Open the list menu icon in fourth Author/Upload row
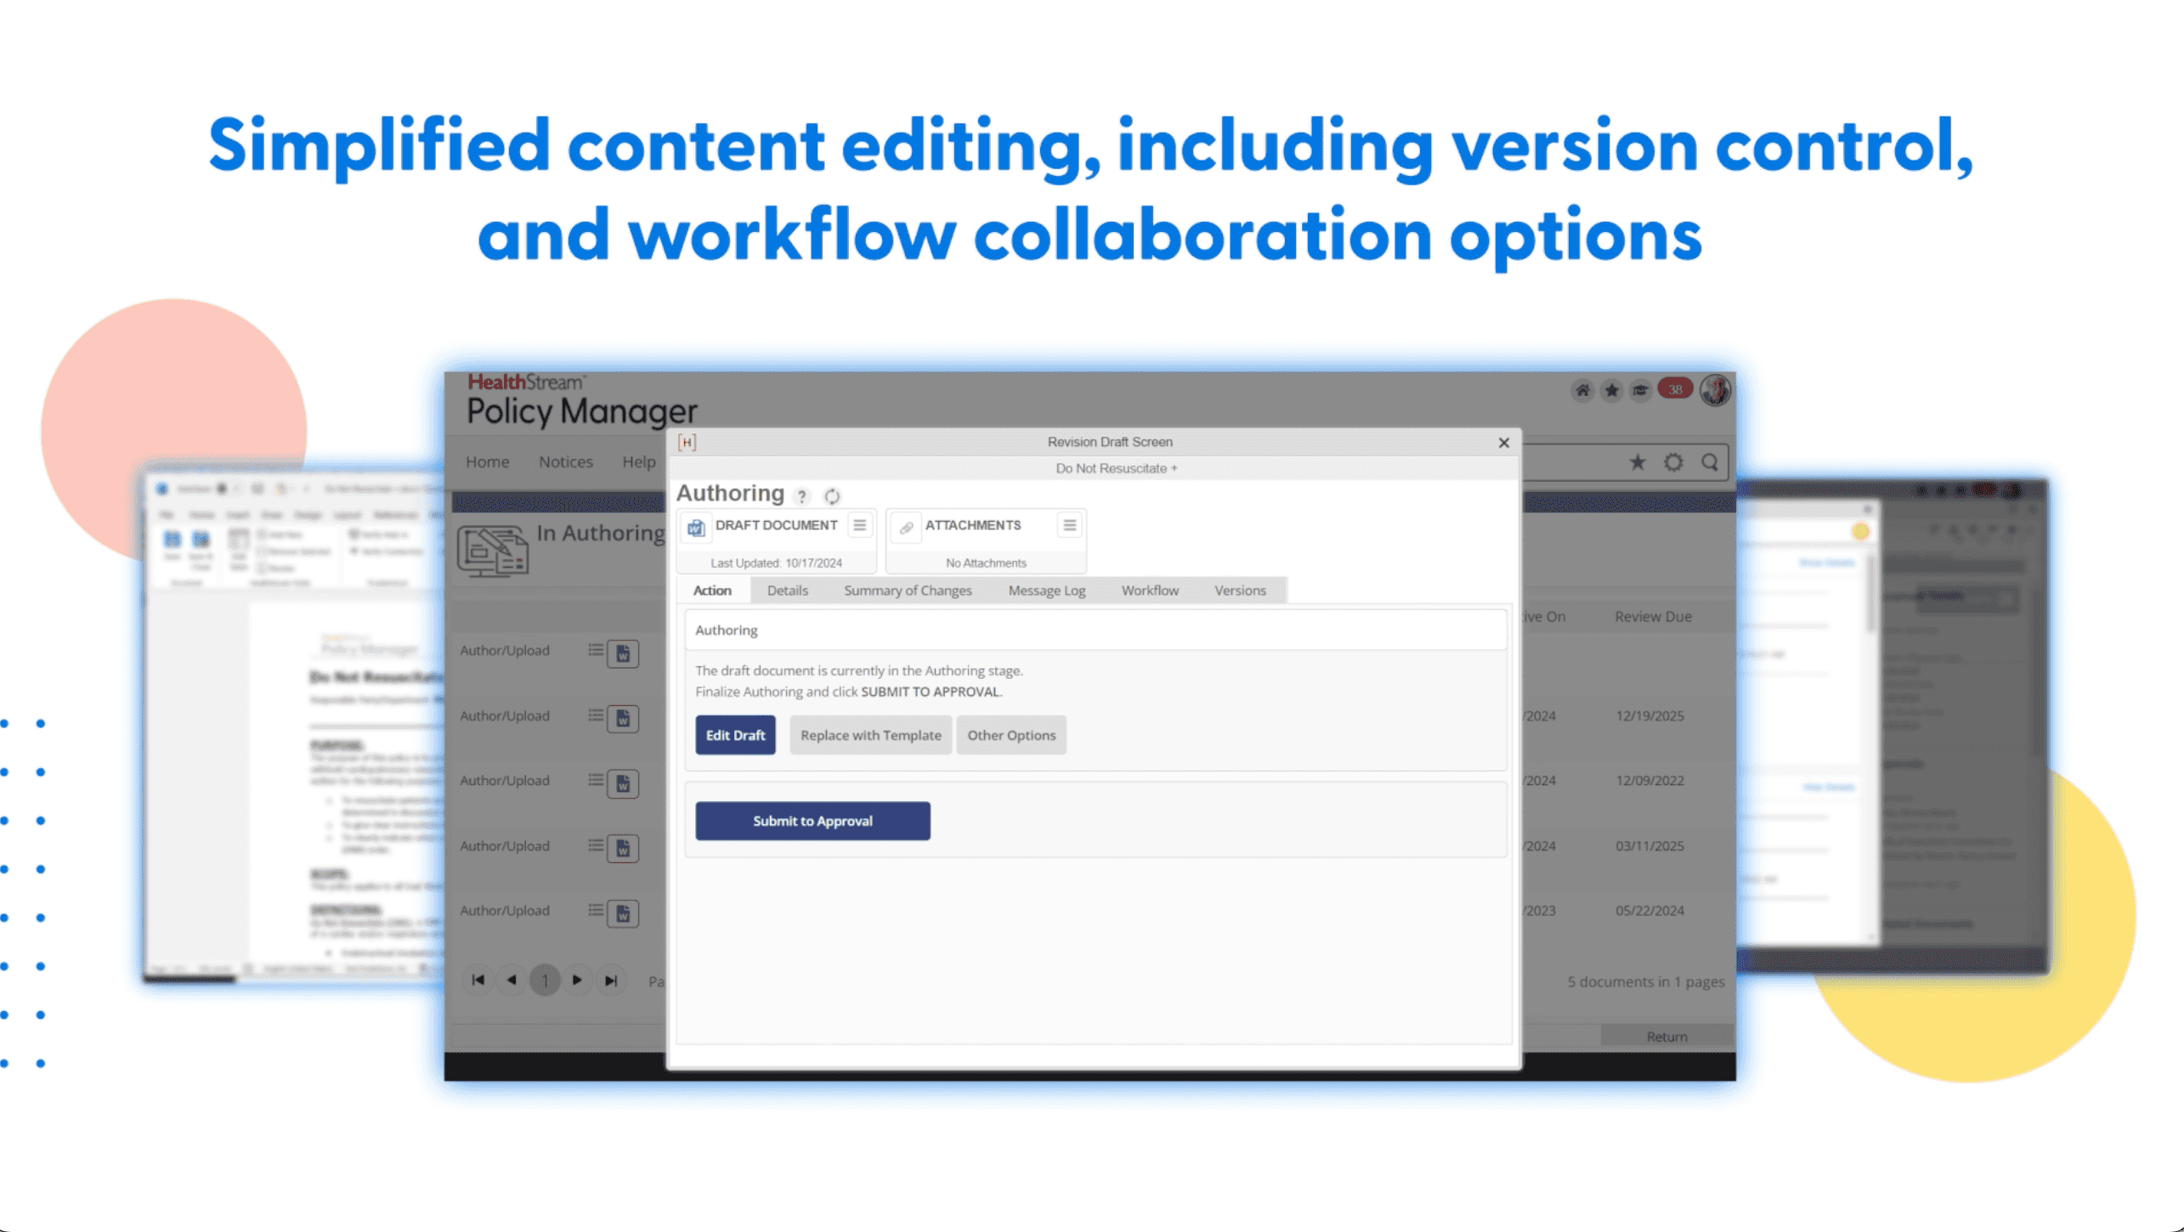This screenshot has height=1232, width=2184. [596, 845]
